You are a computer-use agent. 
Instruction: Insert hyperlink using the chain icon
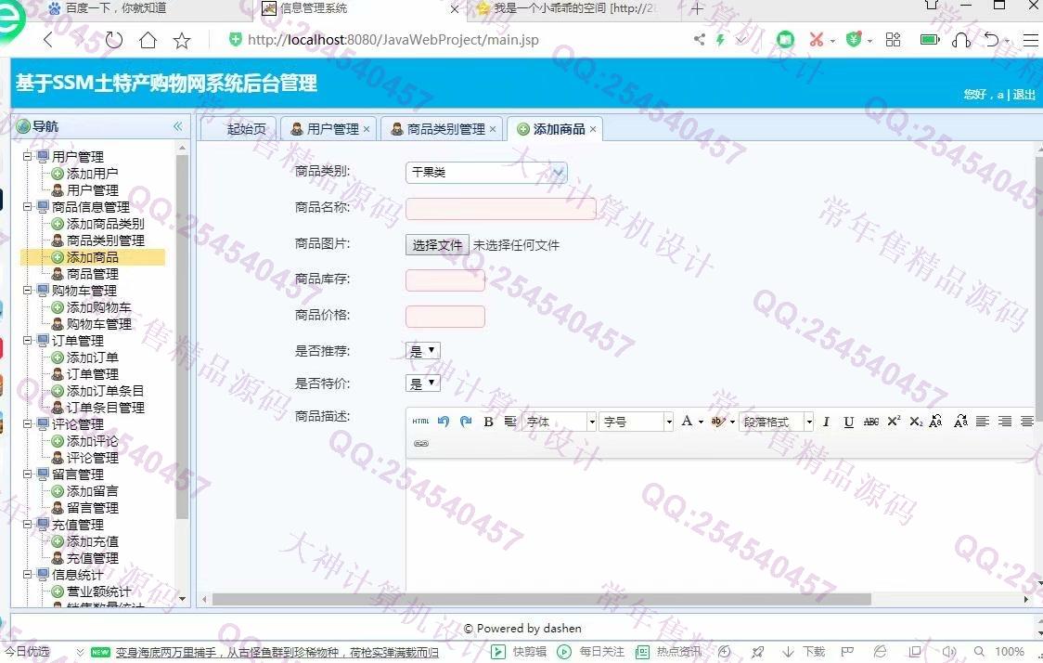(x=420, y=444)
